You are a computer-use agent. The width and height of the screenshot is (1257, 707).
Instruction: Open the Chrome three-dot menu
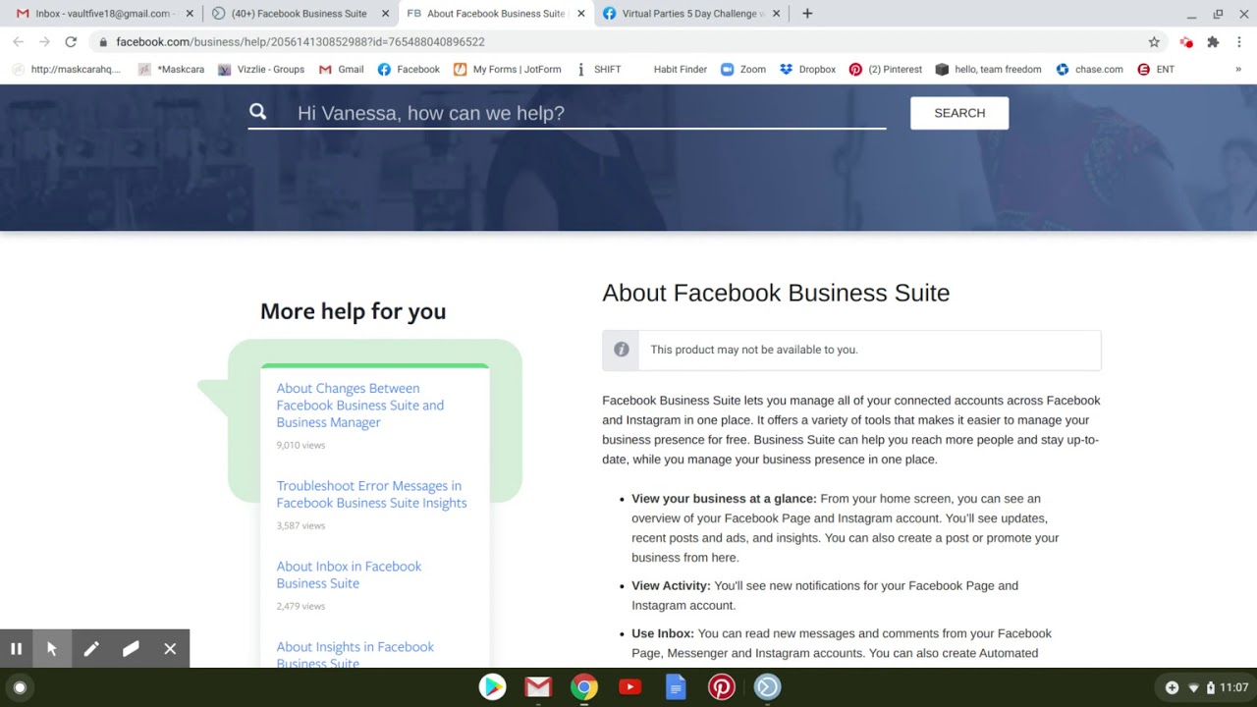point(1239,42)
